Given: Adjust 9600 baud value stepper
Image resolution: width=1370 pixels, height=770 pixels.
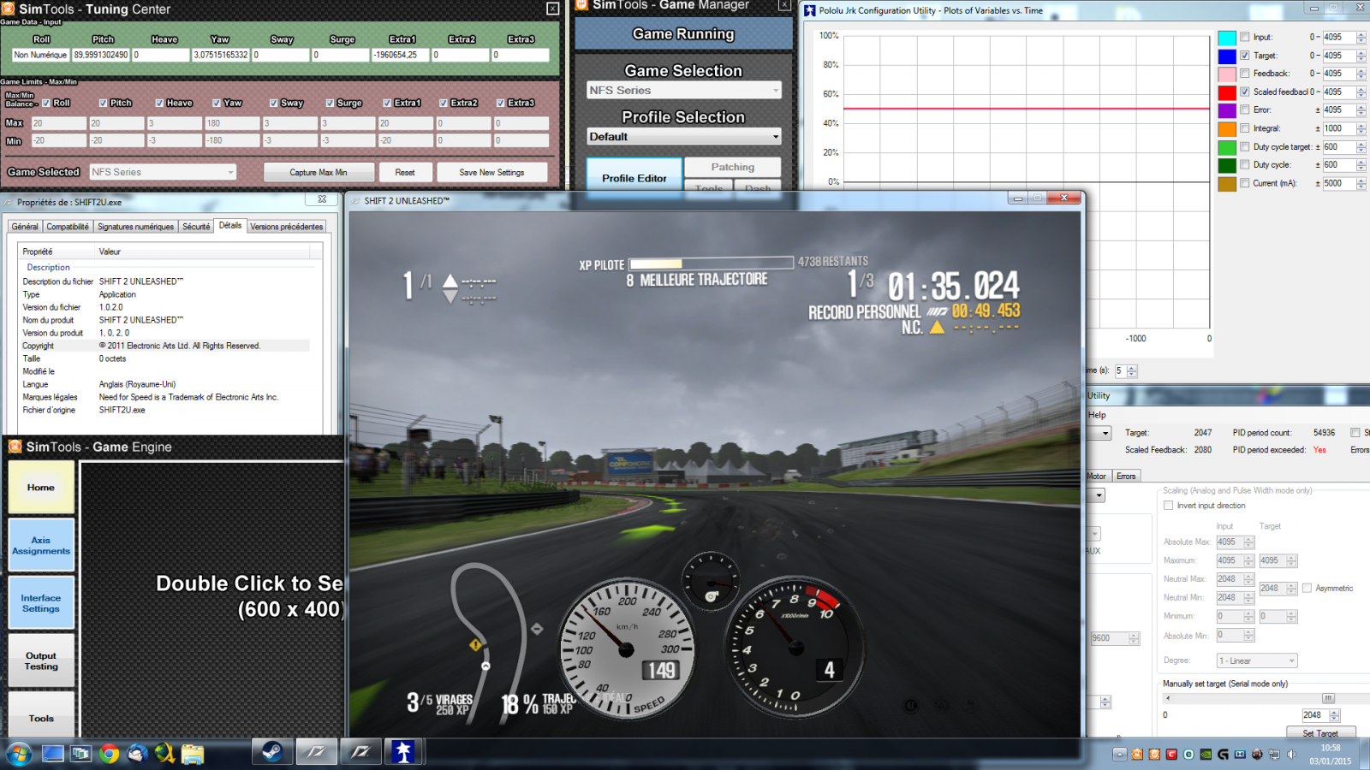Looking at the screenshot, I should (1135, 638).
